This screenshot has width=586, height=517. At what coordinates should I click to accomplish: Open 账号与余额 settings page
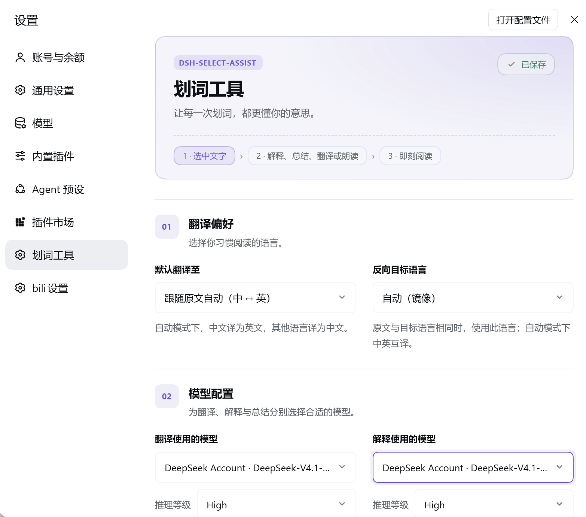coord(67,57)
